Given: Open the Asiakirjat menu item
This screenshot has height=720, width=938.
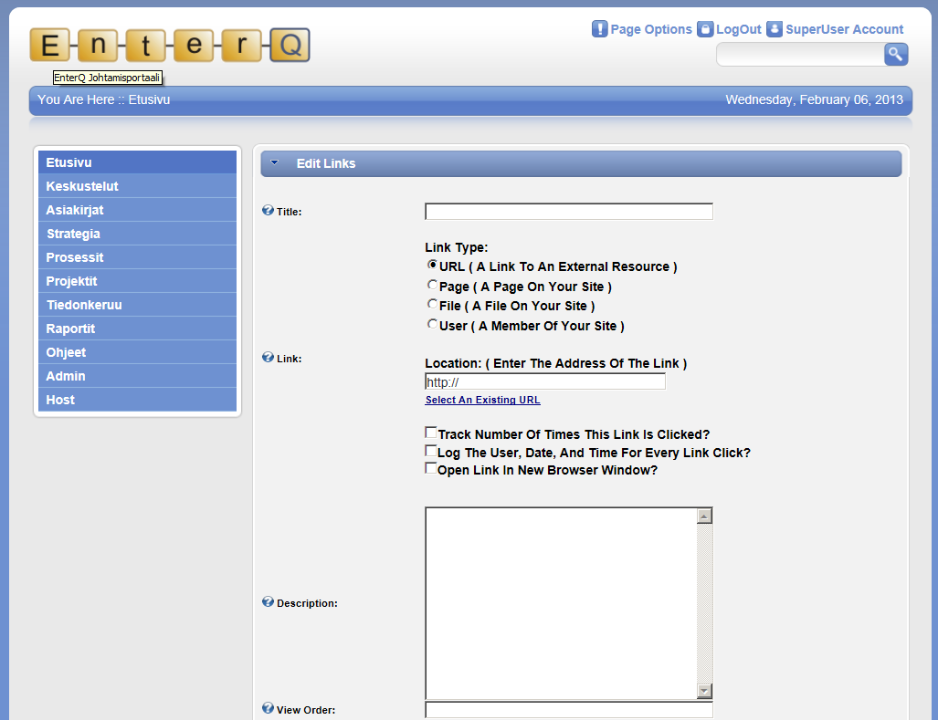Looking at the screenshot, I should [x=138, y=210].
